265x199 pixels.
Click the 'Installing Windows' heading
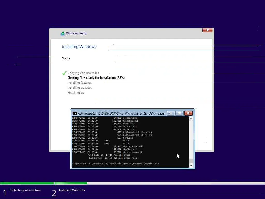pos(79,47)
